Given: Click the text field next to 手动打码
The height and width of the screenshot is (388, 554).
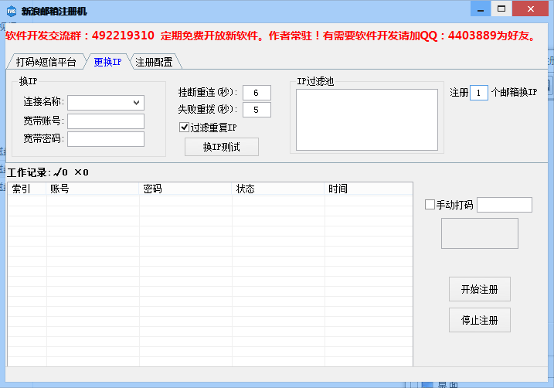Looking at the screenshot, I should (x=505, y=205).
